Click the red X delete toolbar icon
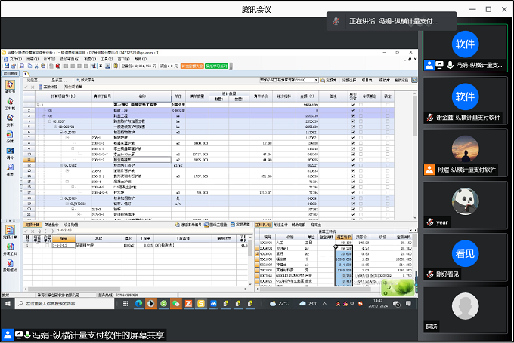Viewport: 514px width, 343px height. pos(57,66)
